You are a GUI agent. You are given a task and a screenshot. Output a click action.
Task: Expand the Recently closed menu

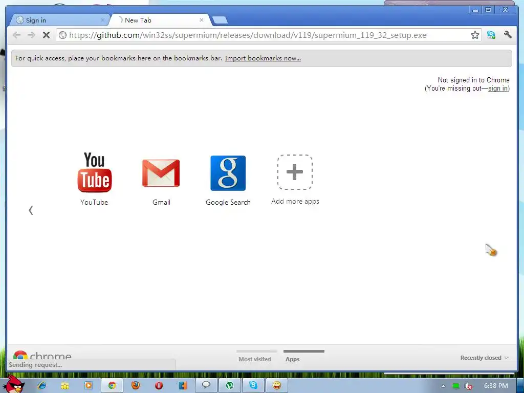click(484, 358)
